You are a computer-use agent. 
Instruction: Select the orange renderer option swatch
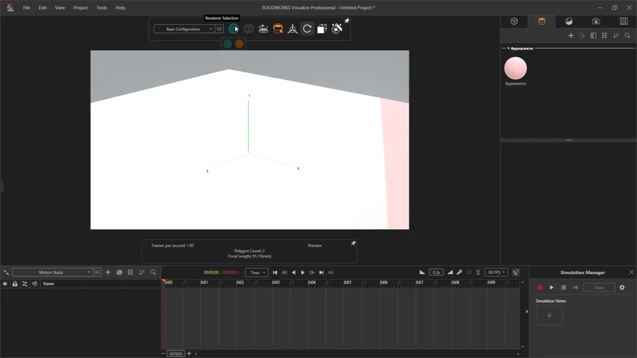tap(239, 44)
